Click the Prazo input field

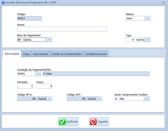pyautogui.click(x=44, y=86)
